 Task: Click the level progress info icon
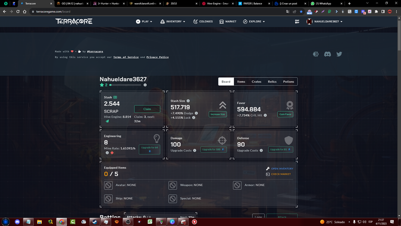pyautogui.click(x=145, y=85)
